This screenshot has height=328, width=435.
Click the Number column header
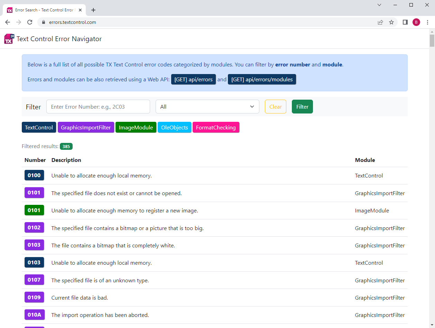pos(35,160)
